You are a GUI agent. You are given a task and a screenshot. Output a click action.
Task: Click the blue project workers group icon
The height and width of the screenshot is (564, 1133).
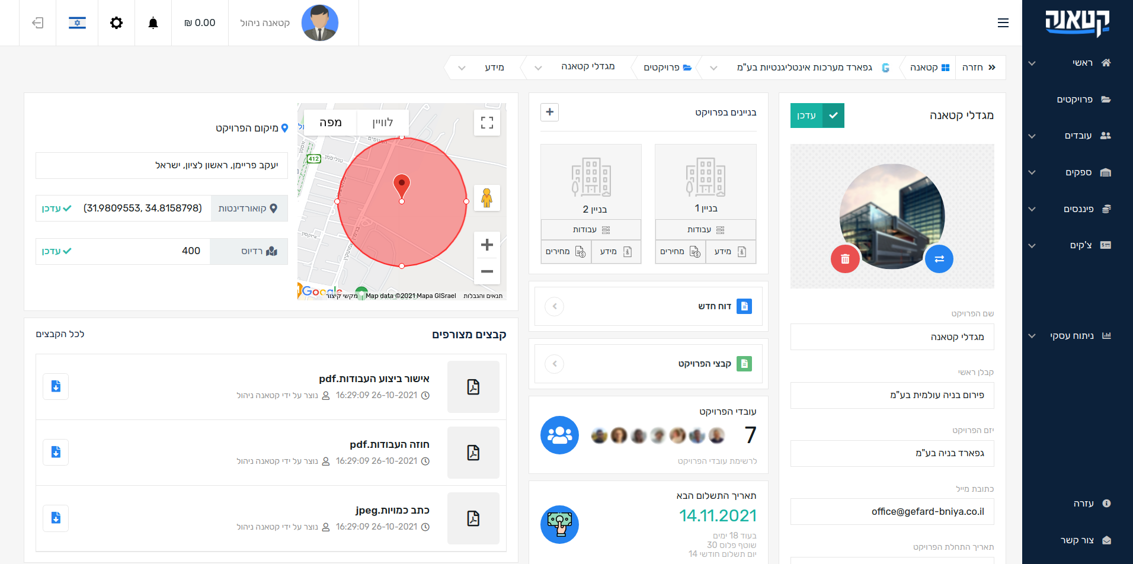[559, 435]
